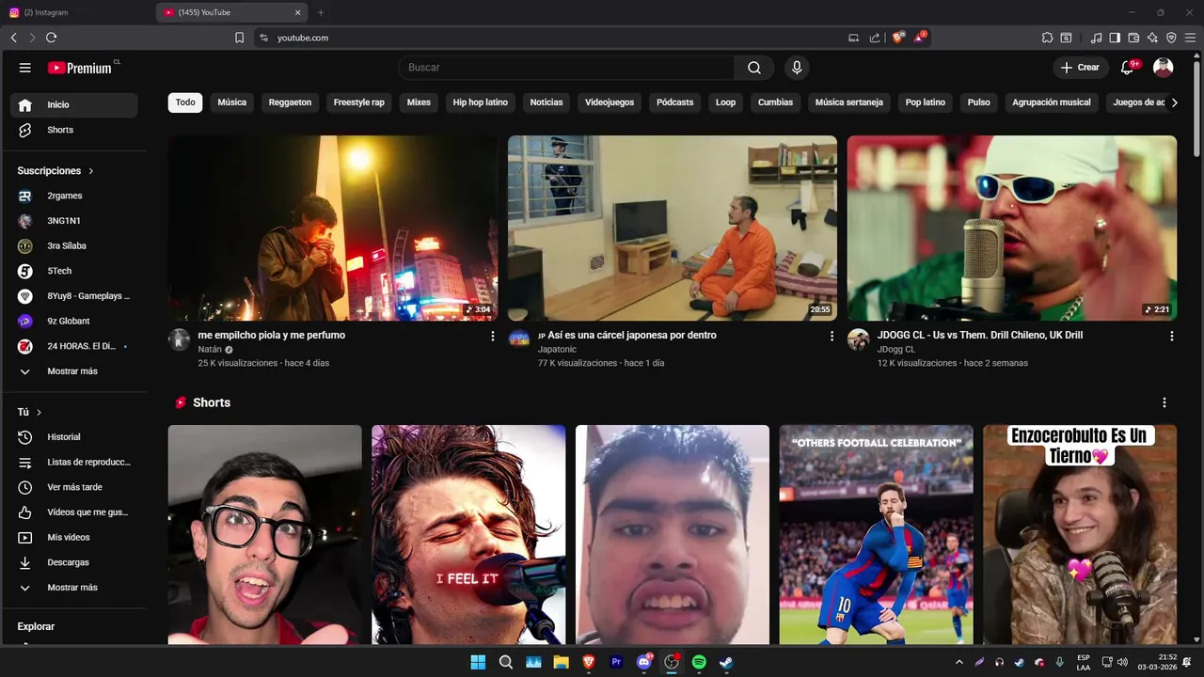Show more filter chips with right arrow

coord(1174,102)
